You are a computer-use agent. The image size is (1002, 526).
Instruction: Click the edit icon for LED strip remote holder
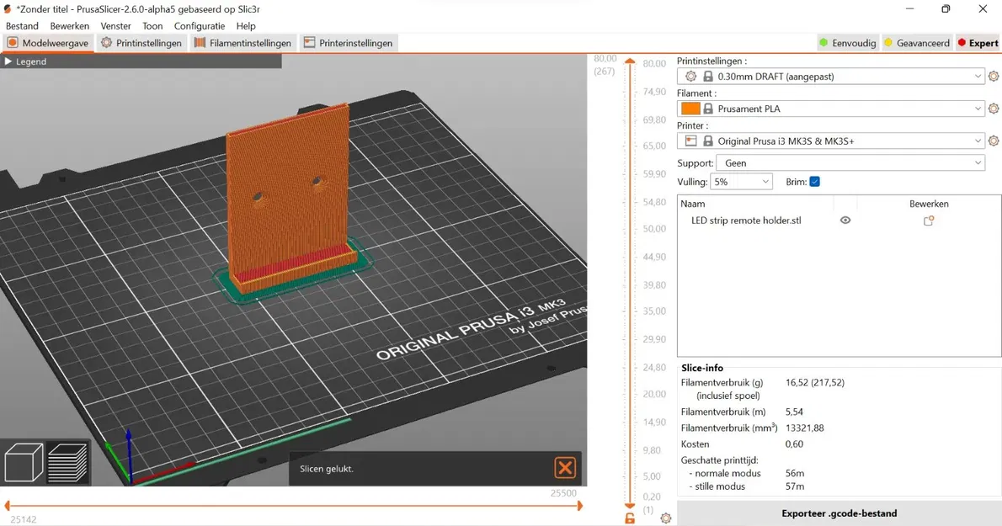pyautogui.click(x=929, y=220)
